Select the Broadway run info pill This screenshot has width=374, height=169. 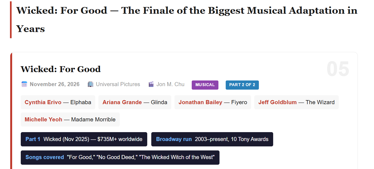click(x=212, y=139)
